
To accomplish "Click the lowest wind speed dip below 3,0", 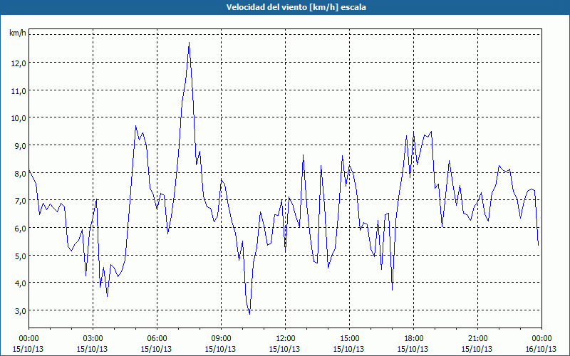I will pyautogui.click(x=249, y=313).
